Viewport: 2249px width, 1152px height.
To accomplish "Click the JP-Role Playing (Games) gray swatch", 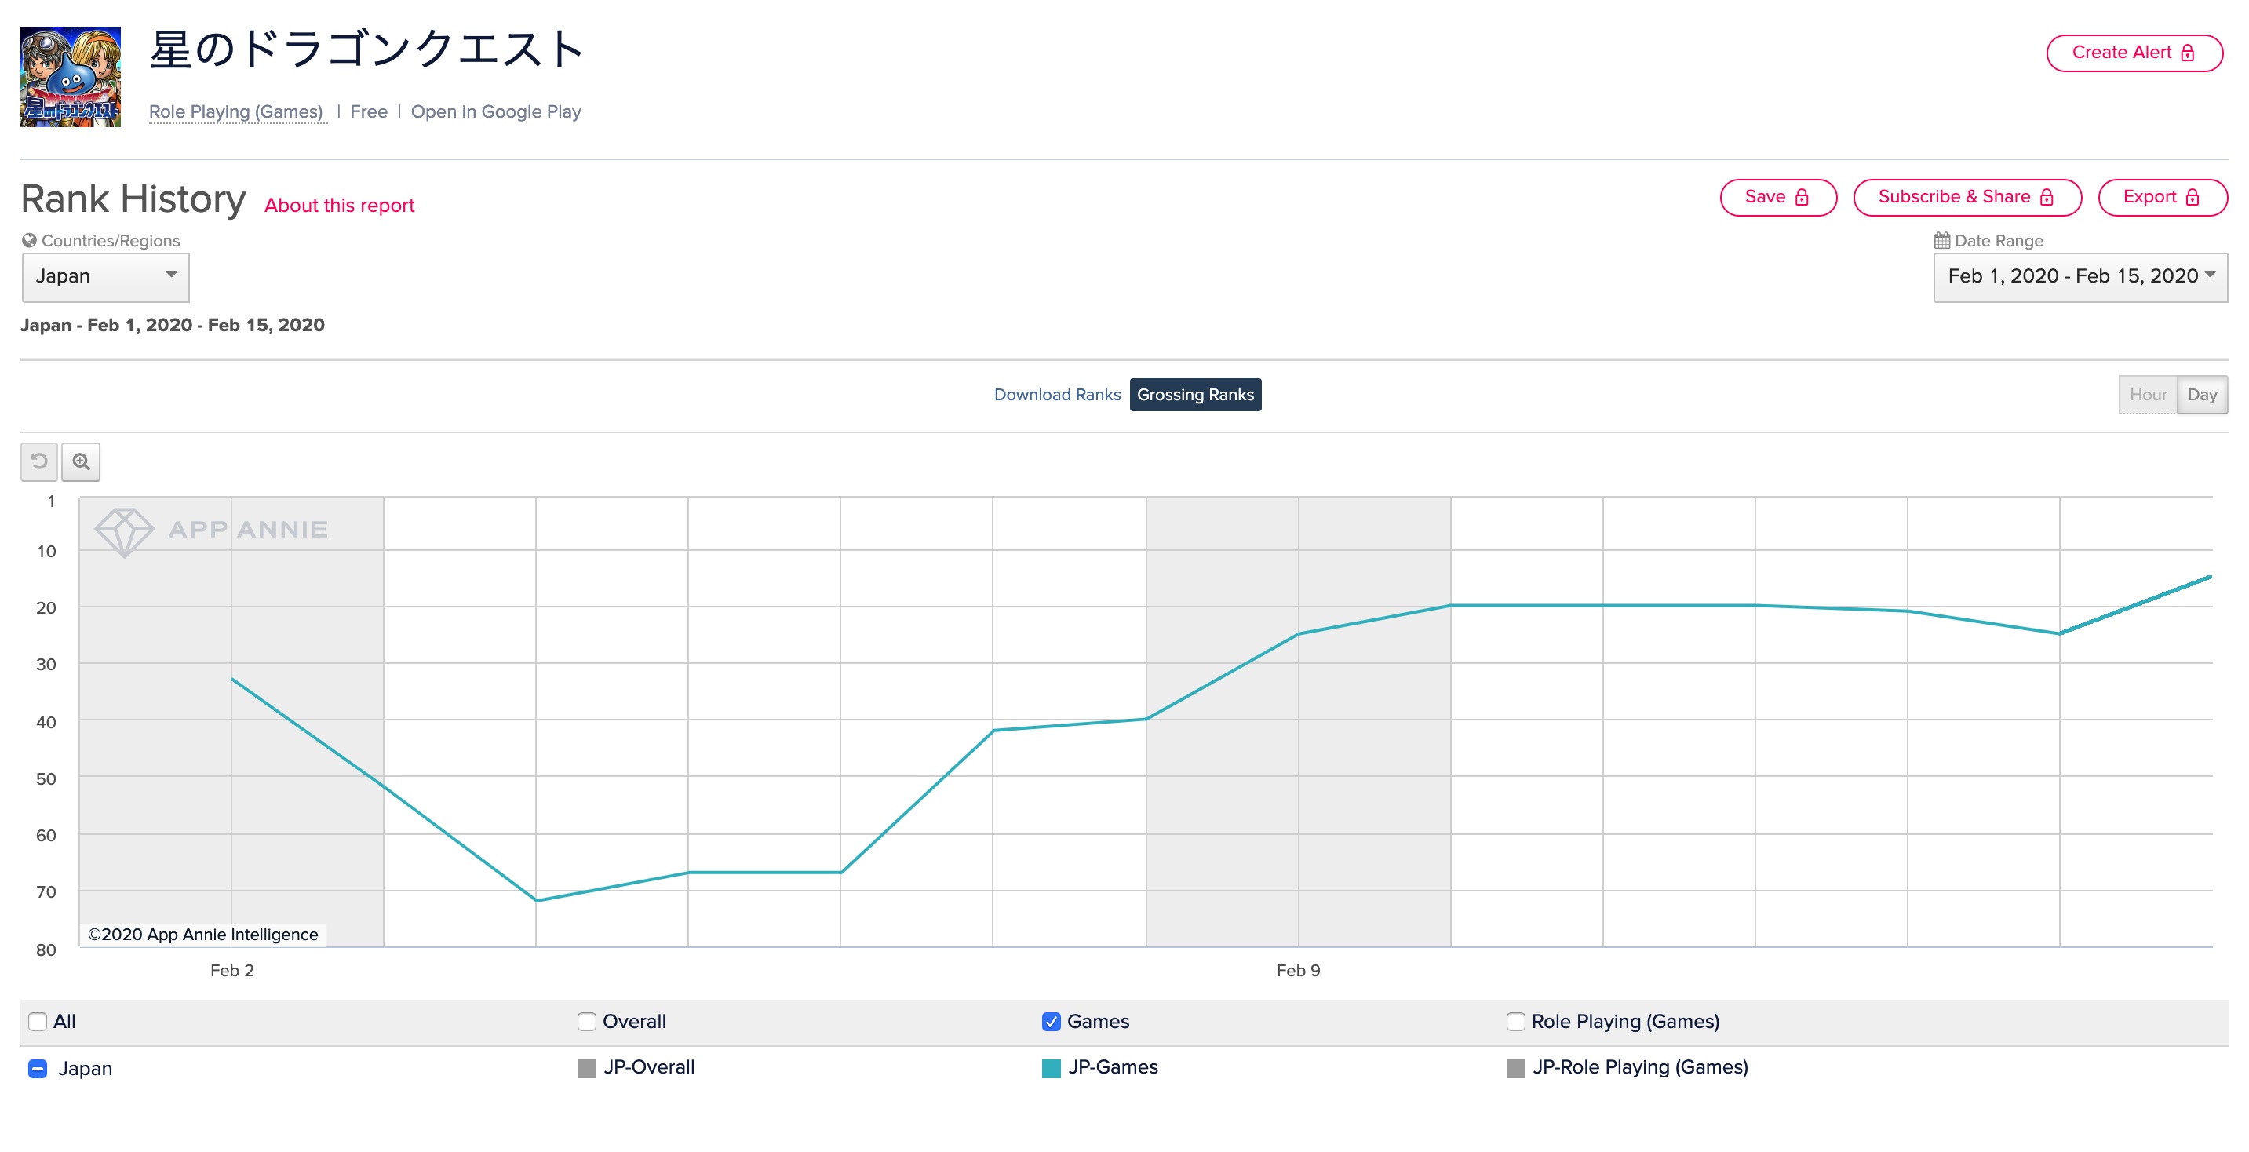I will tap(1515, 1068).
